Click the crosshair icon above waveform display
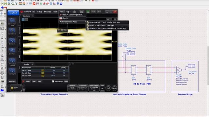The height and width of the screenshot is (117, 209). point(108,19)
